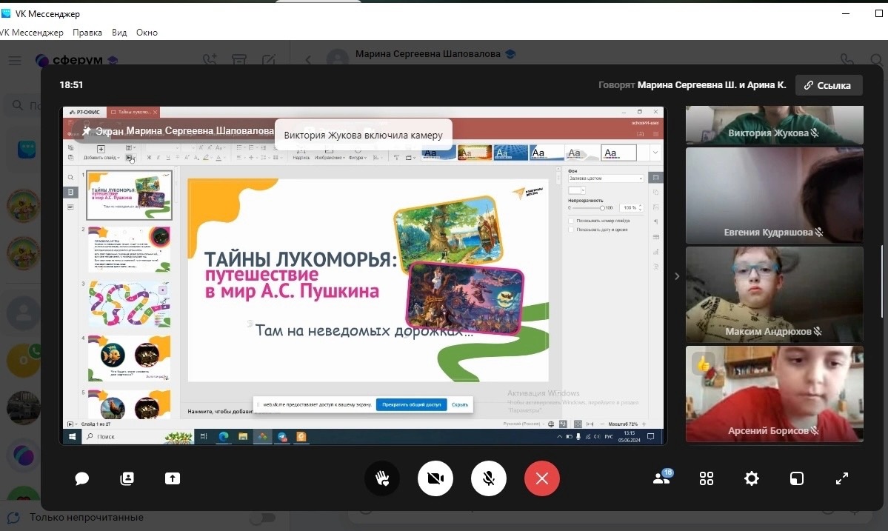Dismiss the Виктория Жукова включила камеру notification
Screen dimensions: 888x531
click(x=363, y=135)
